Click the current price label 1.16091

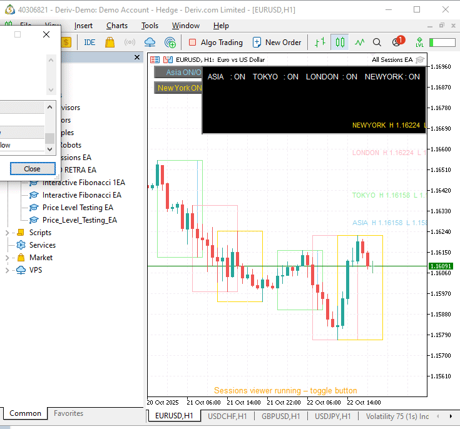tap(441, 266)
